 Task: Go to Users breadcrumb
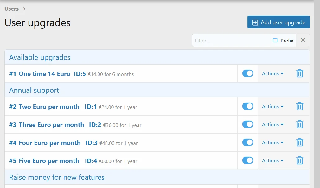12,9
